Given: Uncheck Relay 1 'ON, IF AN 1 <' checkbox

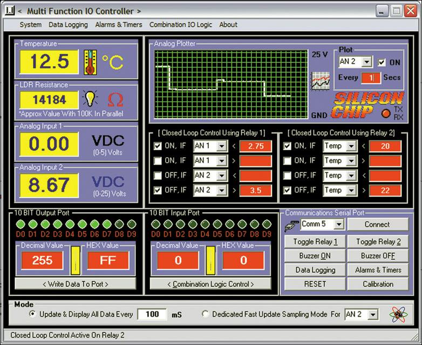Looking at the screenshot, I should click(158, 146).
